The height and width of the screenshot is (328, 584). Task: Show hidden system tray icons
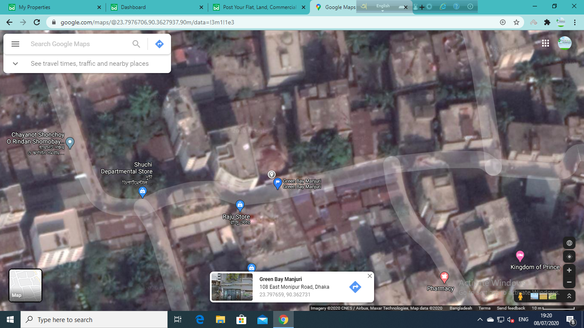point(480,319)
